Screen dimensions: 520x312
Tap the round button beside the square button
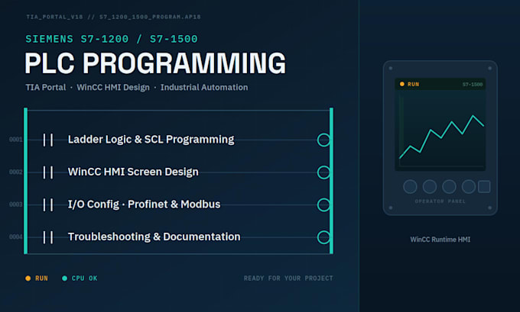(x=469, y=187)
